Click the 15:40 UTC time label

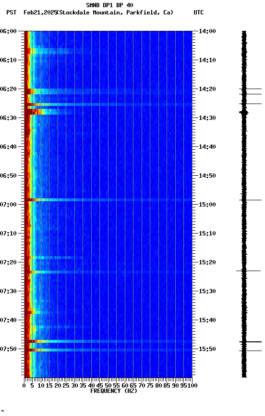tap(207, 320)
